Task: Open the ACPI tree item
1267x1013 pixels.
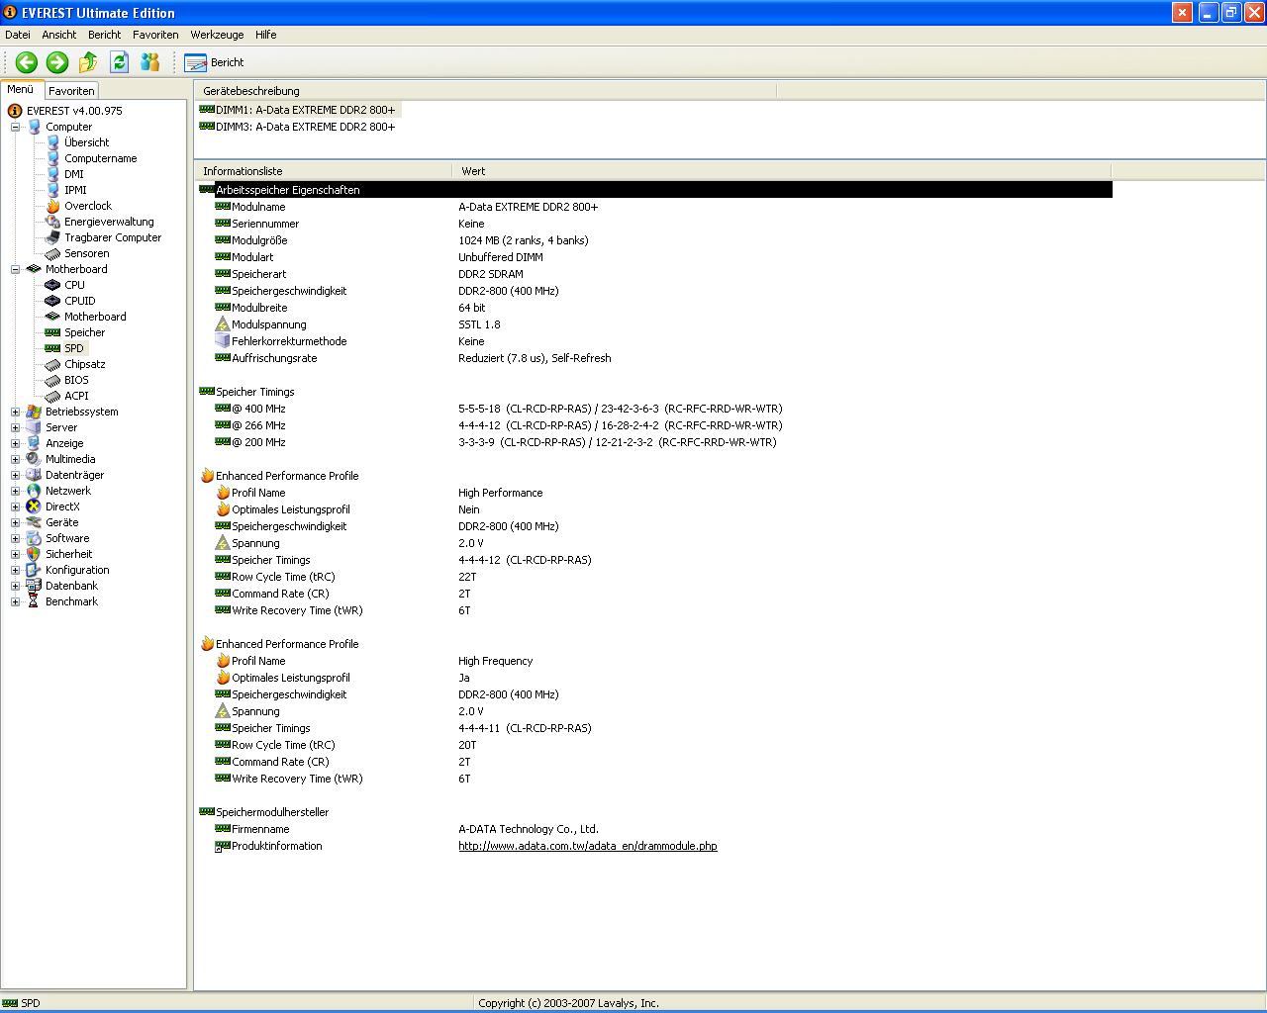Action: (76, 396)
